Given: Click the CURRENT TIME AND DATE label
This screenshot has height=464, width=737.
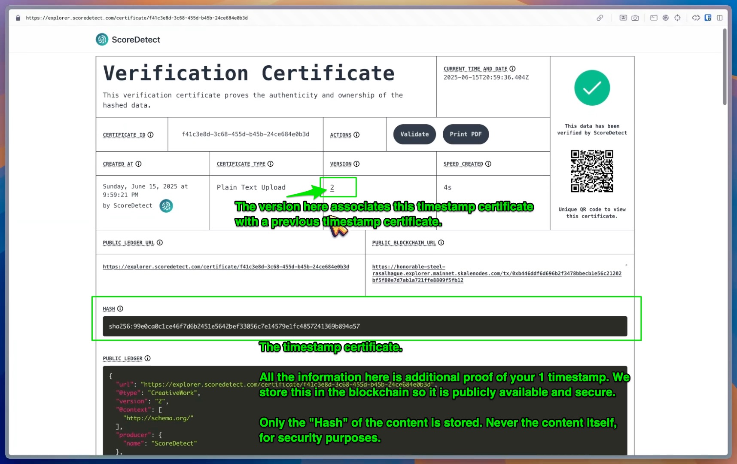Looking at the screenshot, I should click(x=475, y=69).
